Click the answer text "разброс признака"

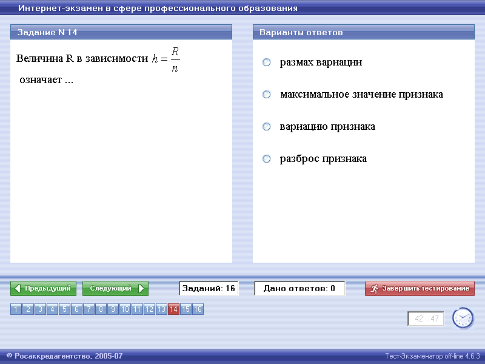[x=323, y=159]
